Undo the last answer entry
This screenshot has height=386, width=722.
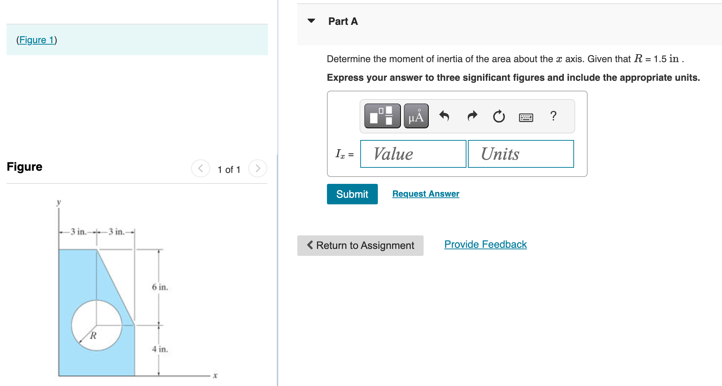[x=444, y=116]
